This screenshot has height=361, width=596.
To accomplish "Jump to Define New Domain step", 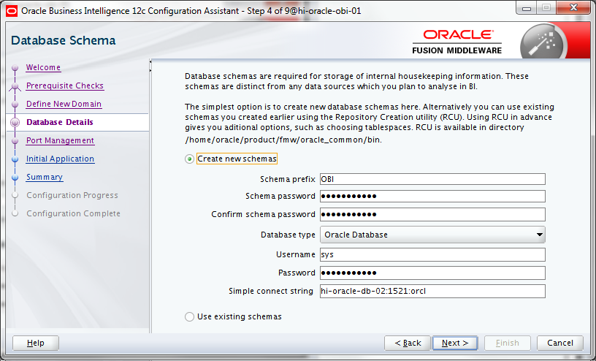I will click(64, 104).
